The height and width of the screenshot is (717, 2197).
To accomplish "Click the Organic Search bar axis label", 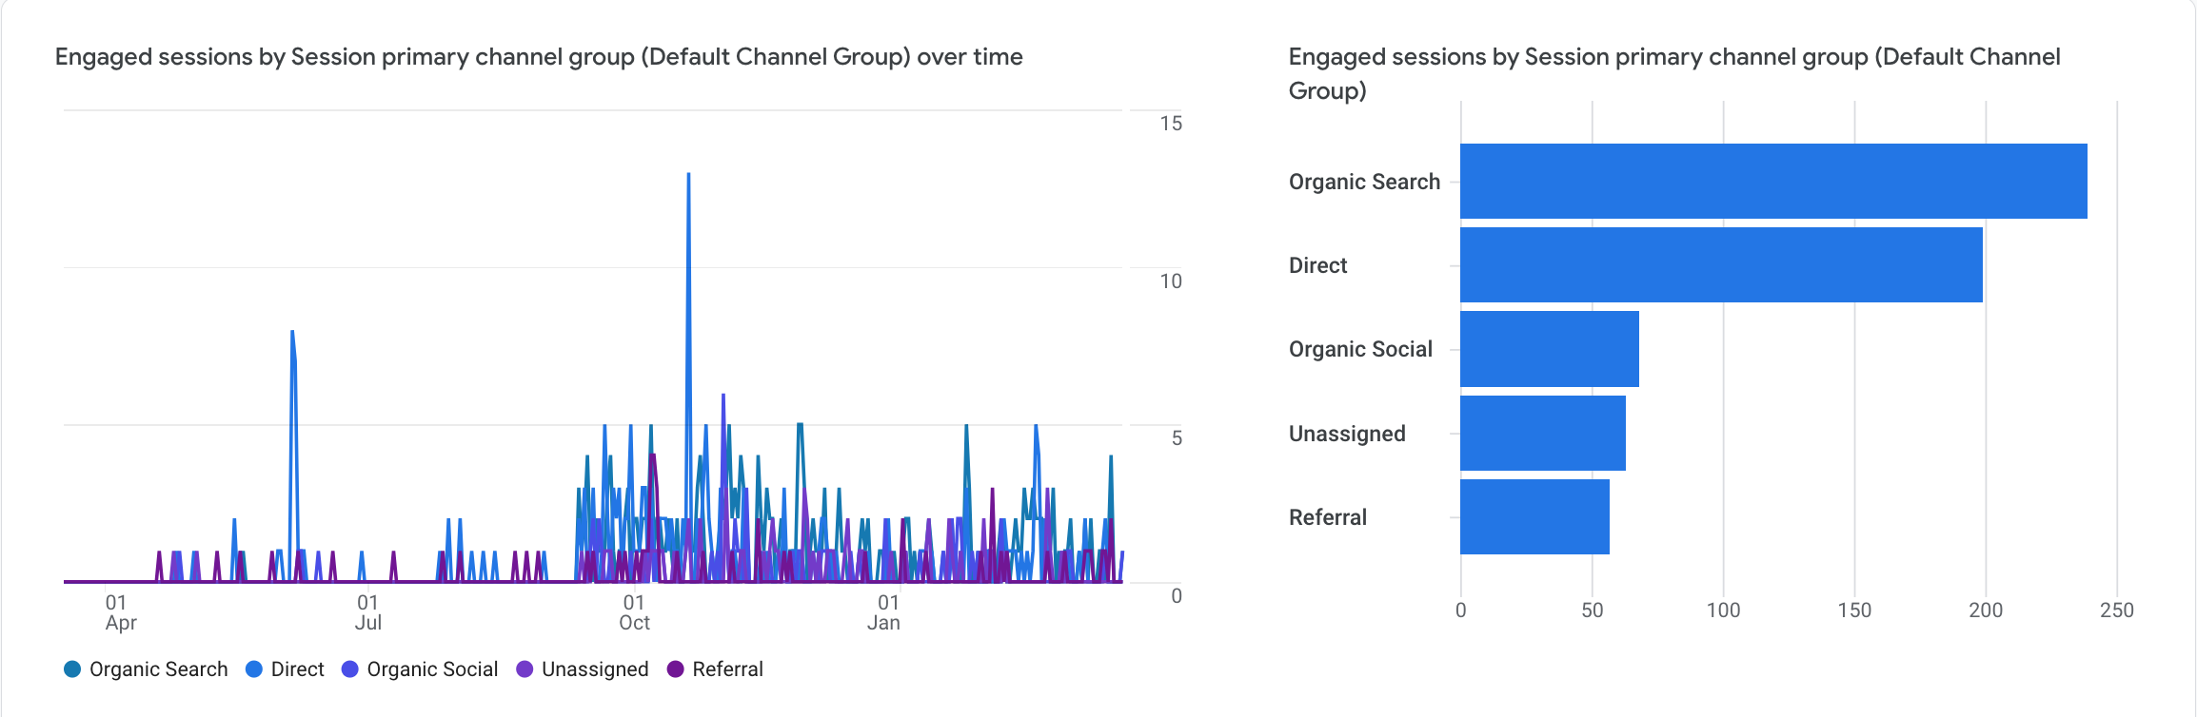I will pos(1364,182).
